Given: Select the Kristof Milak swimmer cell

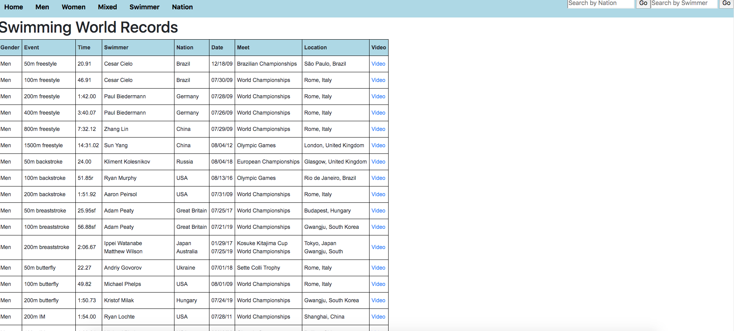Looking at the screenshot, I should pos(138,300).
